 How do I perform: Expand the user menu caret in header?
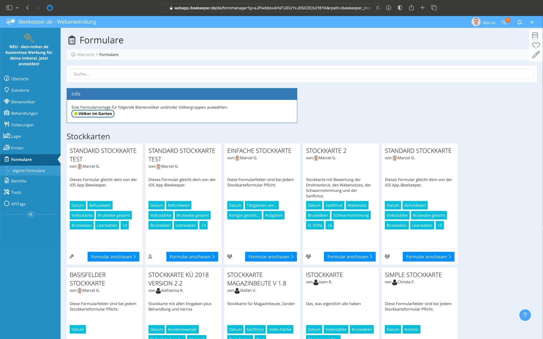pos(532,22)
